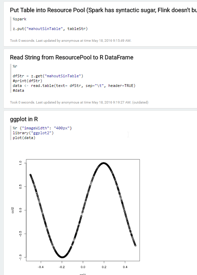Screen dimensions: 197x275
Task: Place cursor on the #print(dfStr) comment line
Action: point(27,81)
